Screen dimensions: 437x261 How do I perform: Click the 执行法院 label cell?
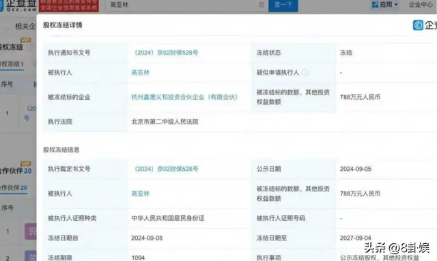coord(86,122)
